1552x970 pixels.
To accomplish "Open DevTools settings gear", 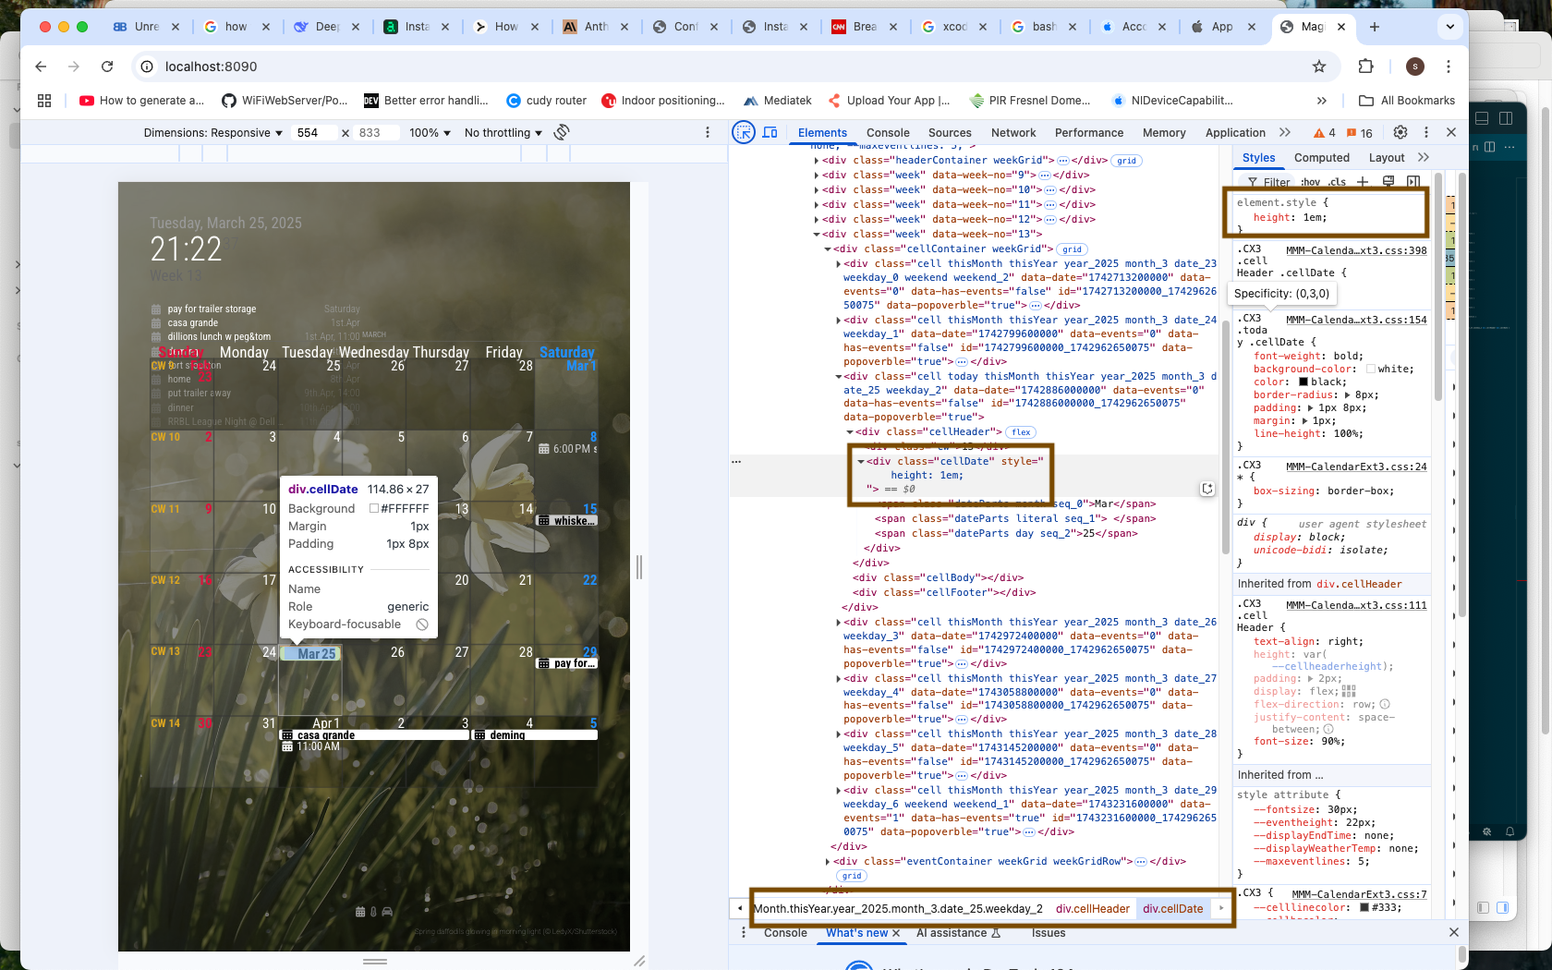I will [x=1400, y=132].
